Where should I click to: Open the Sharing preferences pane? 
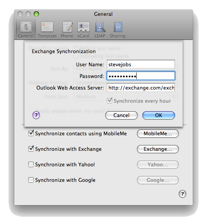pyautogui.click(x=118, y=30)
